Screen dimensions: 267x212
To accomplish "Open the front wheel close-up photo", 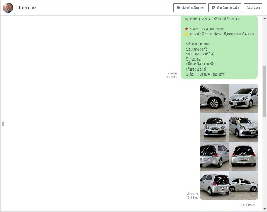I will [214, 98].
